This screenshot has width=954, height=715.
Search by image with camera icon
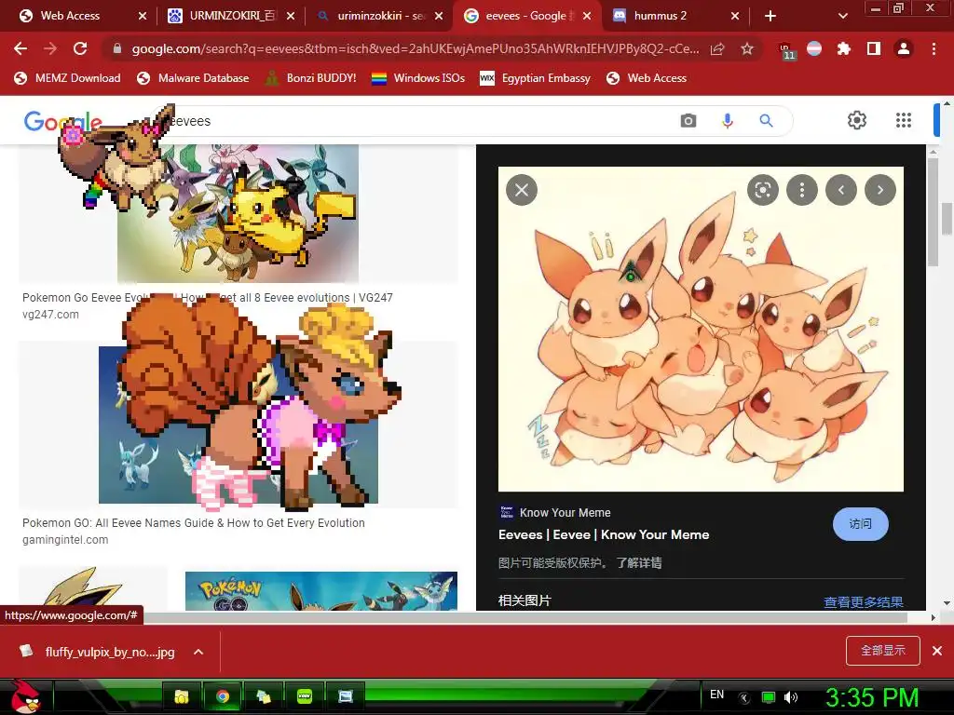point(688,120)
